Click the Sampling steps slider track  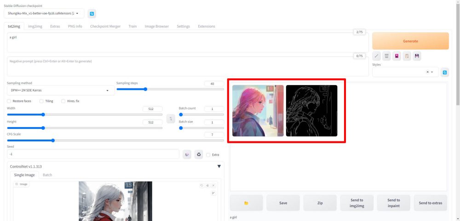pyautogui.click(x=170, y=89)
